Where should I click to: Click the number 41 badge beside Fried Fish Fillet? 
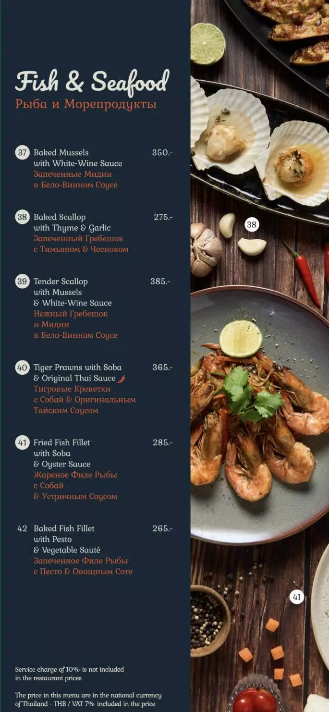pyautogui.click(x=23, y=442)
